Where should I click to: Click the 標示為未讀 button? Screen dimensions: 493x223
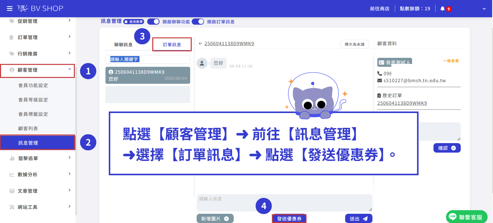355,44
